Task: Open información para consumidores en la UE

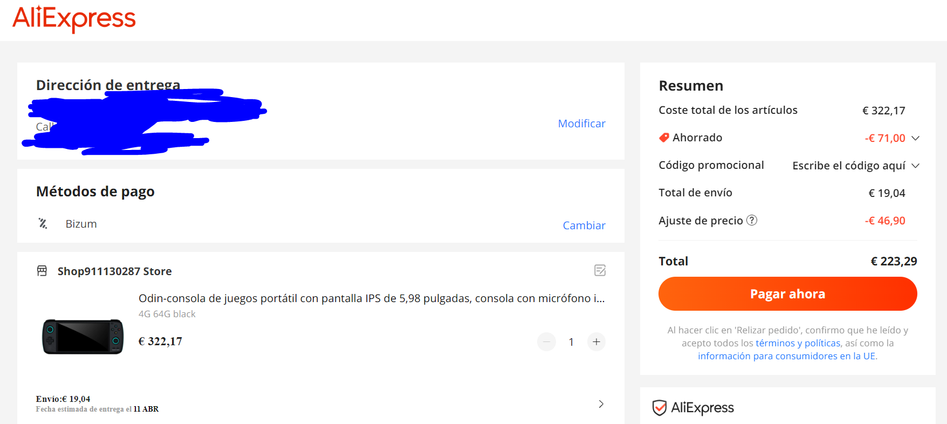Action: [x=787, y=356]
